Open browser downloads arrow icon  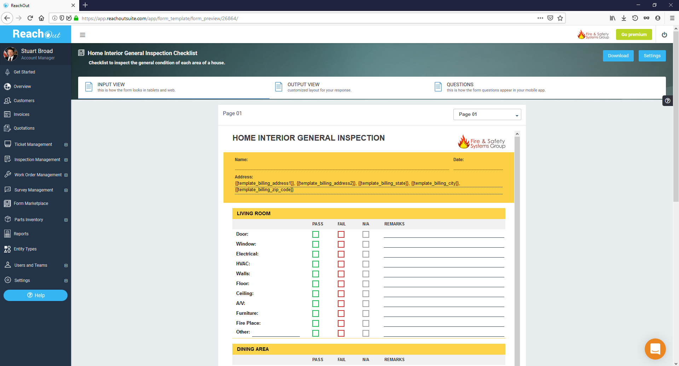(624, 18)
